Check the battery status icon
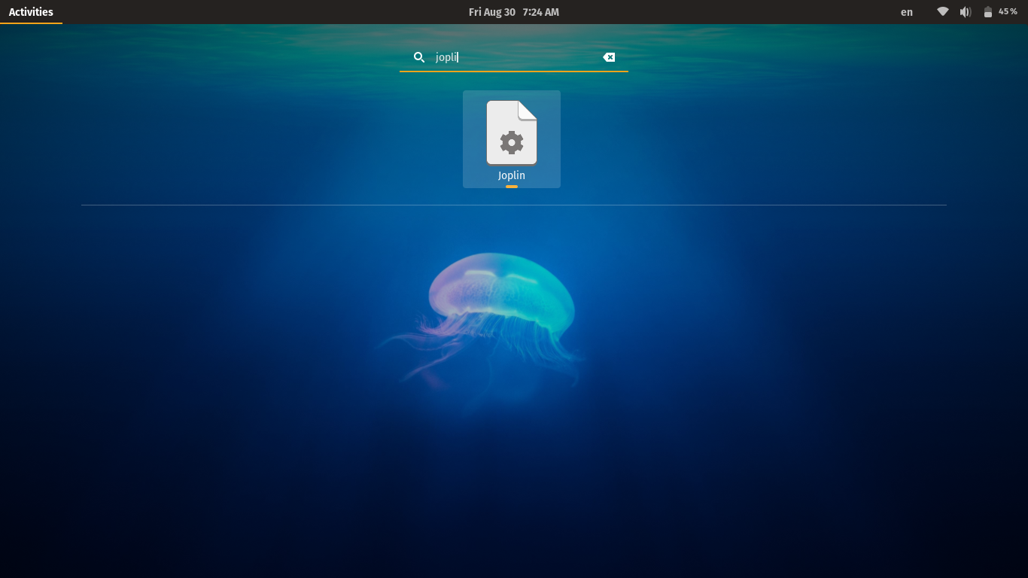Viewport: 1028px width, 578px height. click(x=988, y=12)
